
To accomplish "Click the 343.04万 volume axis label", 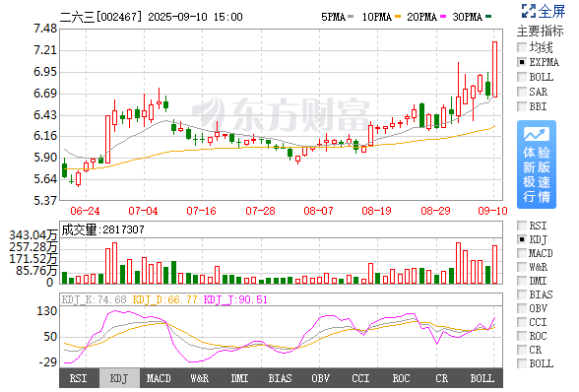I will pyautogui.click(x=33, y=235).
